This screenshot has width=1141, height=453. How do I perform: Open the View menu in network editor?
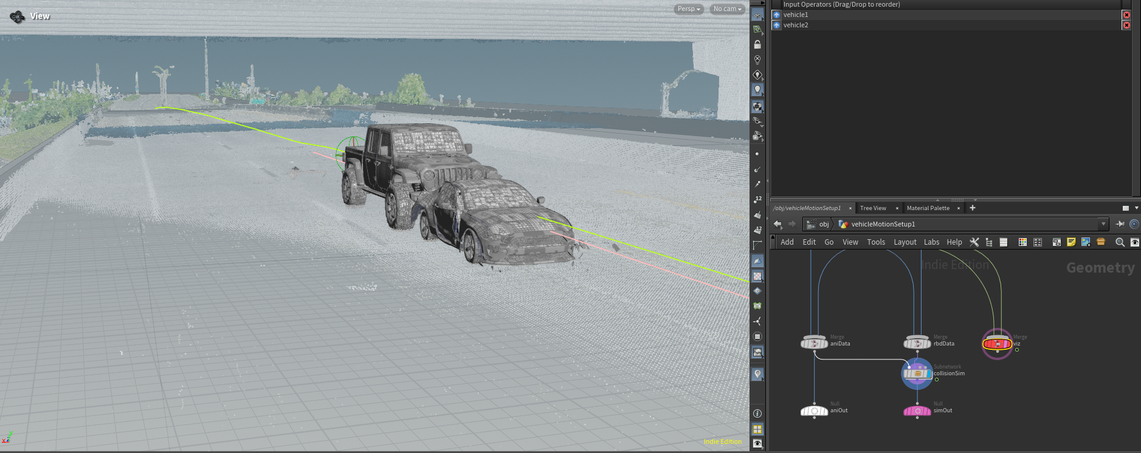point(850,242)
